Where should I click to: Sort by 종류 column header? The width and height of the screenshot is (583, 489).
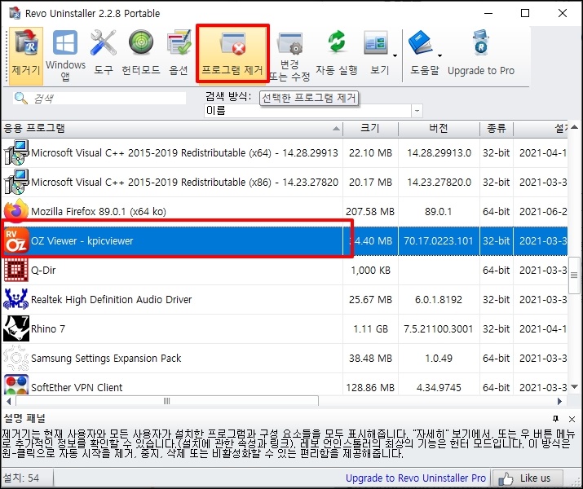497,129
